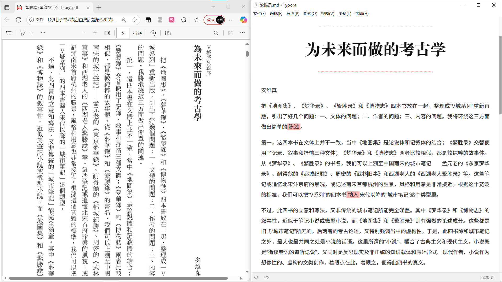Screen dimensions: 502x282
Task: Open the Edge Copilot sidebar
Action: point(243,20)
